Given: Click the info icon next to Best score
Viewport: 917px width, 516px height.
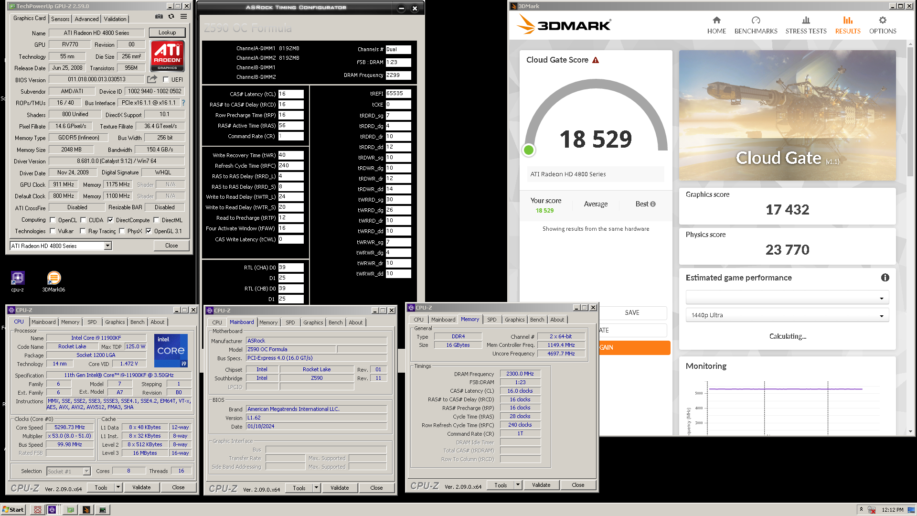Looking at the screenshot, I should tap(653, 204).
